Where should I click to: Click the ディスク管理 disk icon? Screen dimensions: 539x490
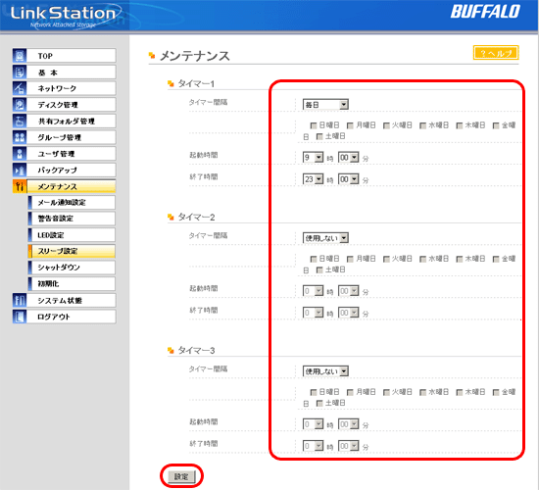(20, 105)
